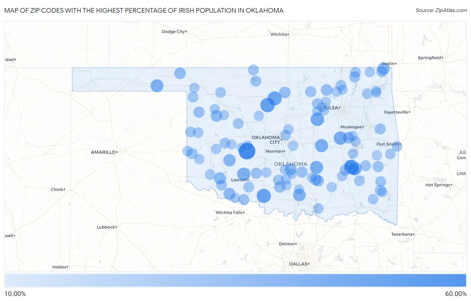
Task: Click the Texarkana city label
Action: point(402,234)
